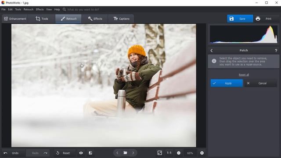
Task: Click the info icon in Patch hint
Action: point(214,61)
